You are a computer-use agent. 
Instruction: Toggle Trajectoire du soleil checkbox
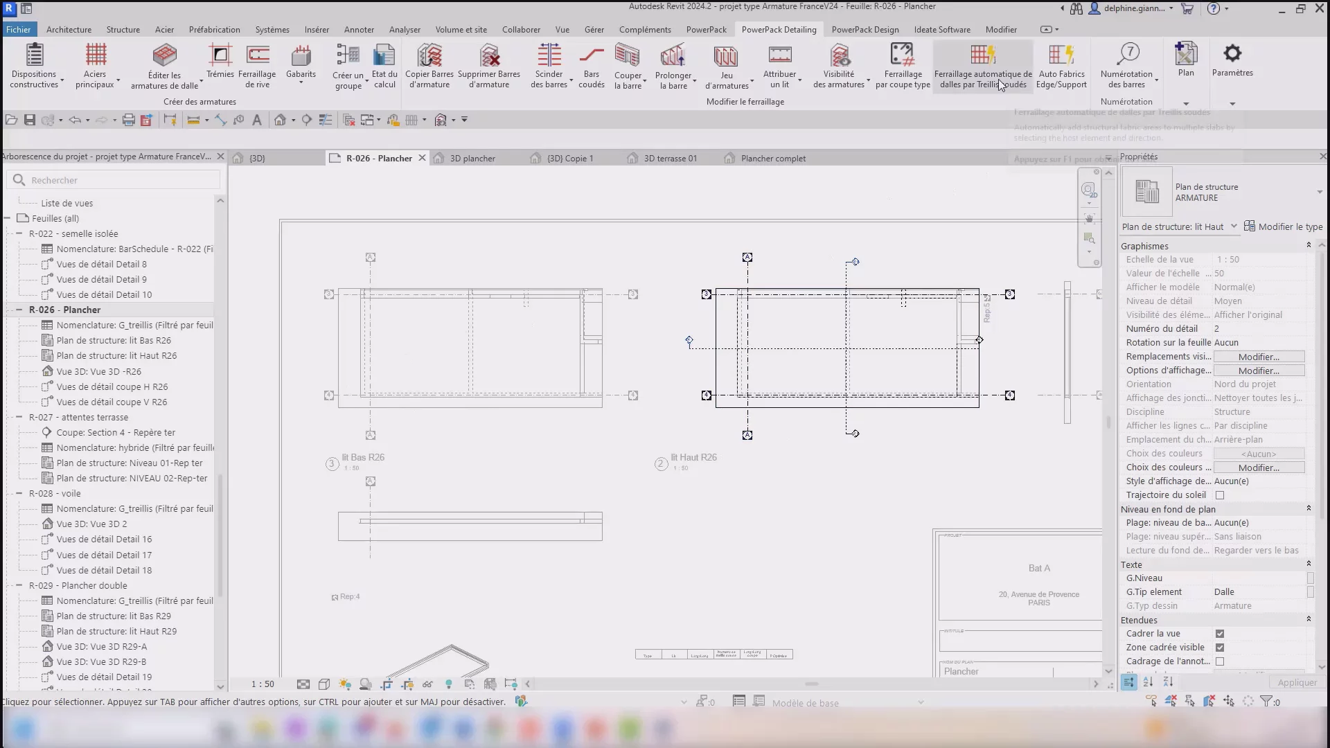[x=1220, y=495]
